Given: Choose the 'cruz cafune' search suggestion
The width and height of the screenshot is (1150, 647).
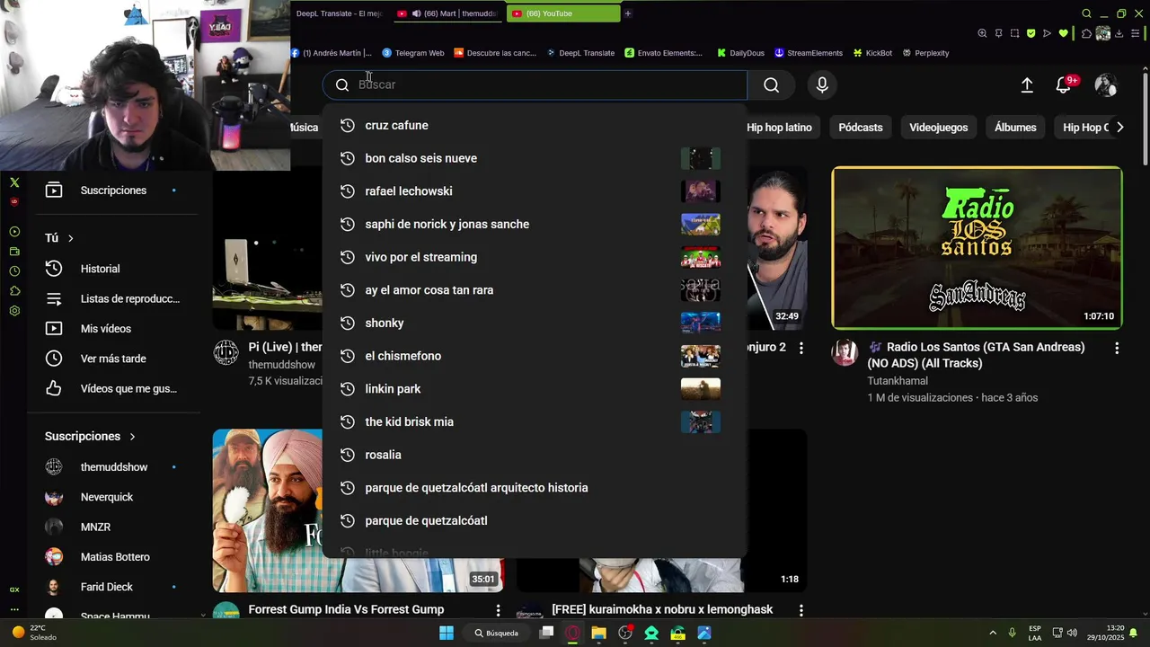Looking at the screenshot, I should [x=535, y=126].
